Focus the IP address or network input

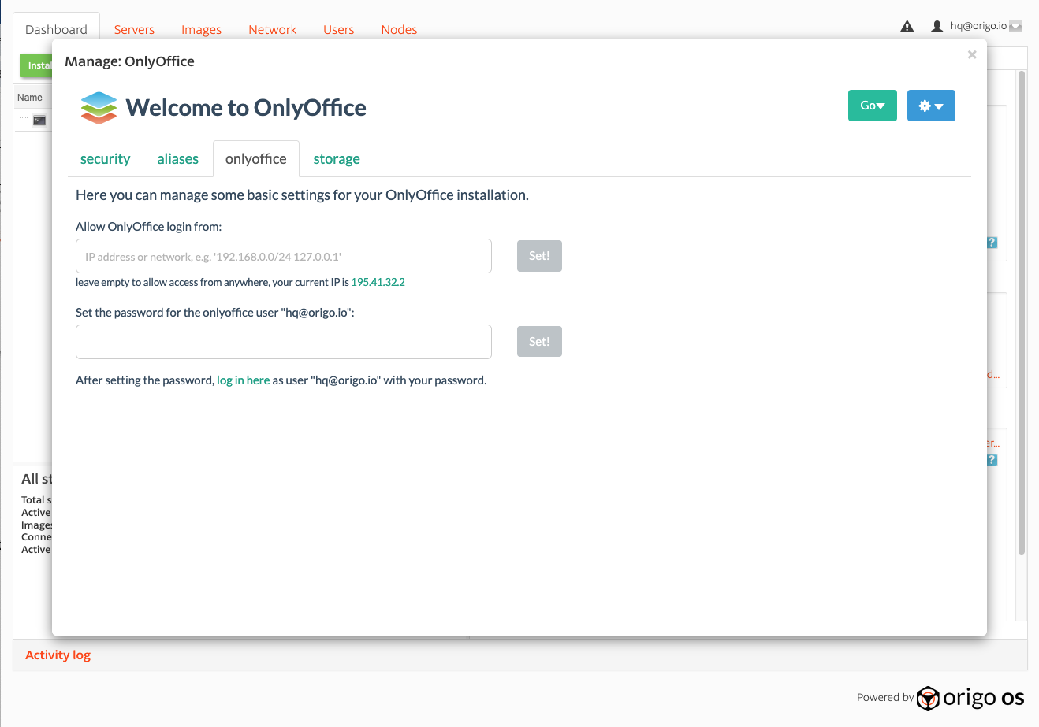tap(284, 256)
